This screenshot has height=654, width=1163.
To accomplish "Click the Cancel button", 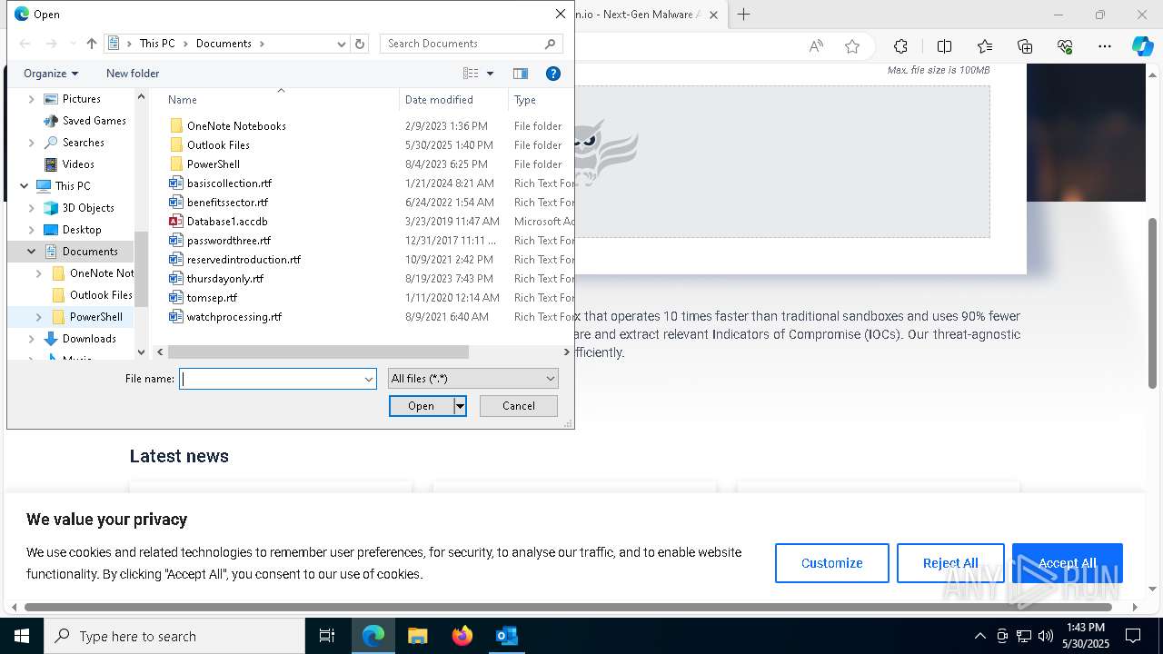I will pos(519,406).
